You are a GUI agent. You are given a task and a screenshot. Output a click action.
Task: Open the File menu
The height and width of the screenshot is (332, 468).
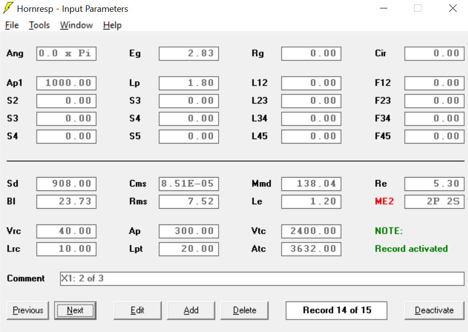pos(12,25)
